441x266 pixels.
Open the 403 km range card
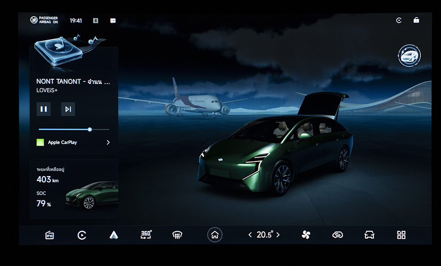(74, 189)
